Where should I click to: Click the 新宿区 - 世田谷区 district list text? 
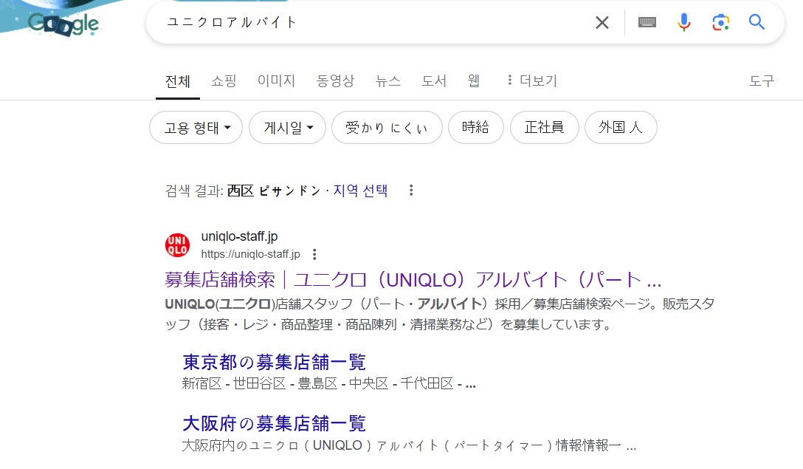(328, 383)
